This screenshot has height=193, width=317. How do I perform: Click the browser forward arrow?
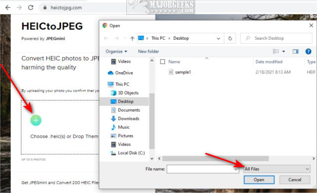pos(19,8)
